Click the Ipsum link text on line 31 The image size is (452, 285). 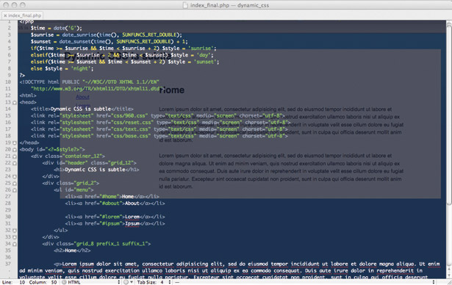pyautogui.click(x=132, y=223)
